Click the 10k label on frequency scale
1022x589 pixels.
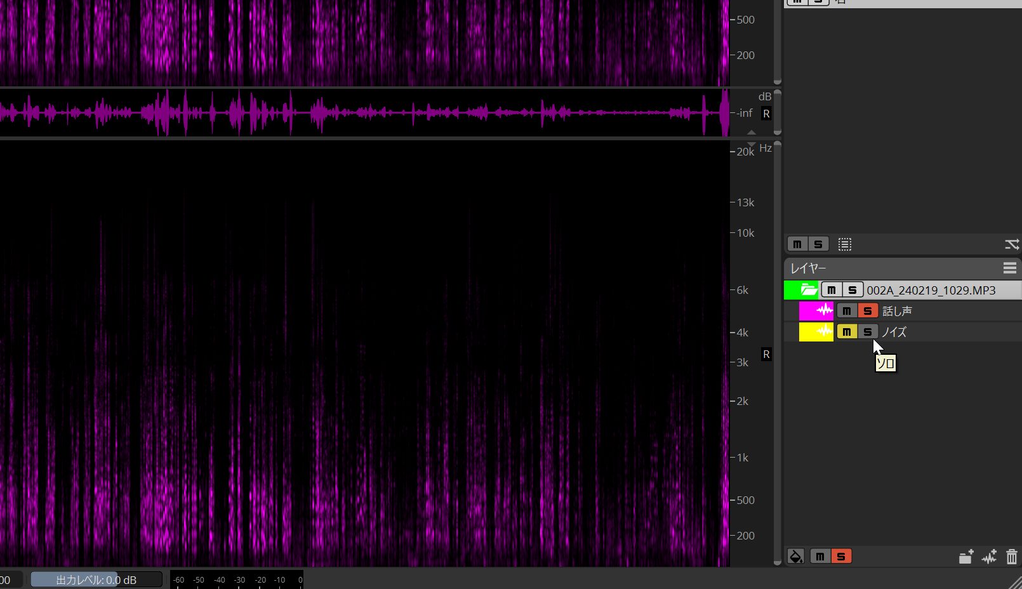746,233
